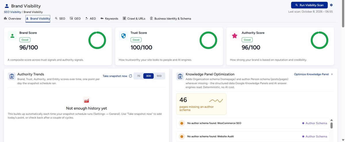Viewport: 345px width, 142px height.
Task: Click the issues list scroll-up arrow
Action: [x=331, y=120]
